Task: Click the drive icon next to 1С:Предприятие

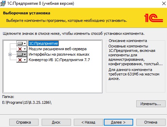Action: (x=20, y=43)
